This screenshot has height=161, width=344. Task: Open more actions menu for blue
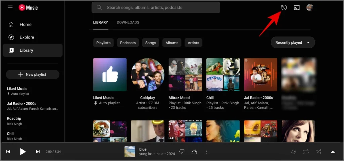point(206,152)
